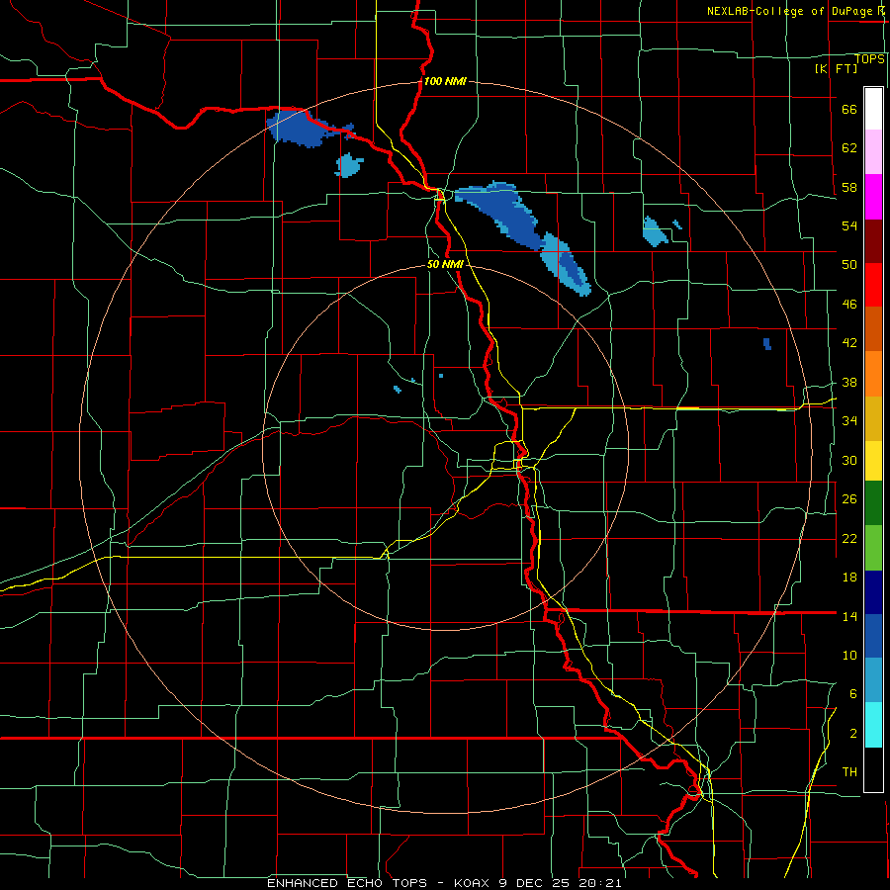Click the "2" legend value

(852, 734)
